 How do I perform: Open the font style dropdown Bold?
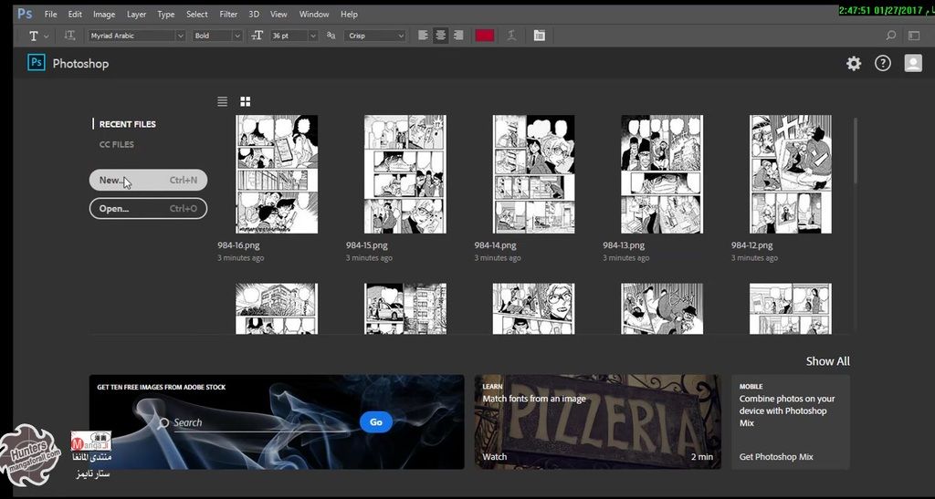point(217,36)
